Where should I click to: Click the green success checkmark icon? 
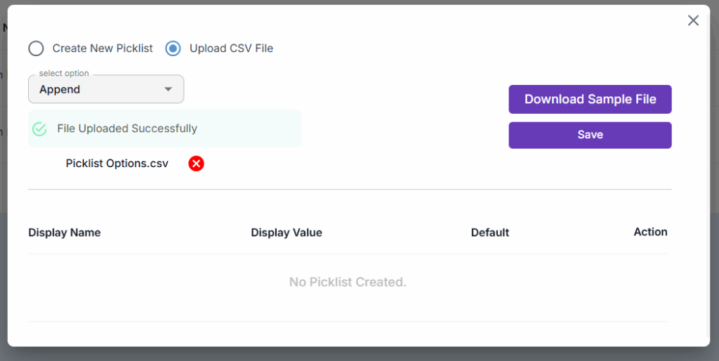[x=40, y=129]
